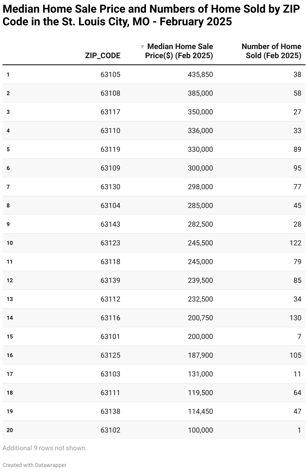The image size is (308, 471).
Task: Select ZIP code 63105 cell
Action: [110, 74]
